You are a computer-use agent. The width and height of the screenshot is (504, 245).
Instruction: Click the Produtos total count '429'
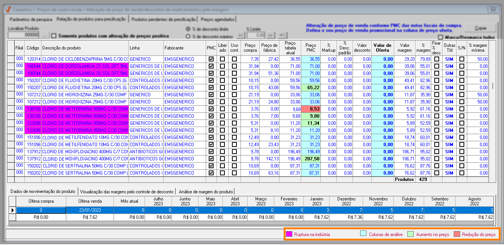pos(423,179)
